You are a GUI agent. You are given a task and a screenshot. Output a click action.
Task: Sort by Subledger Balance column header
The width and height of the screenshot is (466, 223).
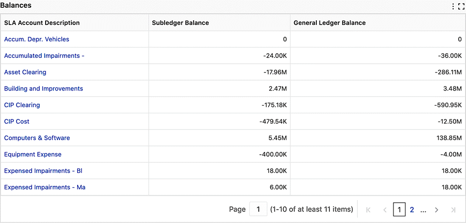180,23
